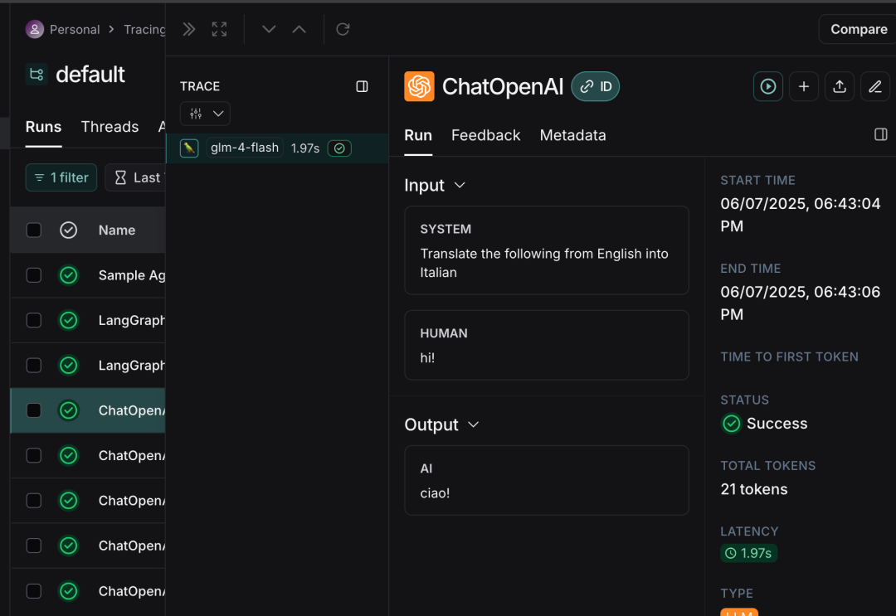This screenshot has height=616, width=896.
Task: Click the run in playground play icon
Action: pyautogui.click(x=768, y=86)
